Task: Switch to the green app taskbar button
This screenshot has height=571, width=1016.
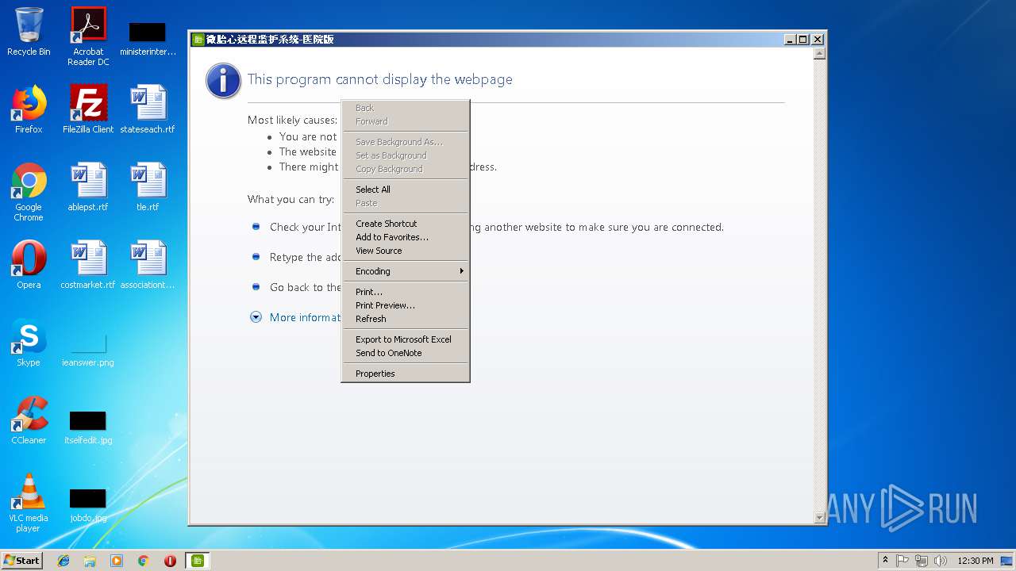Action: tap(198, 561)
